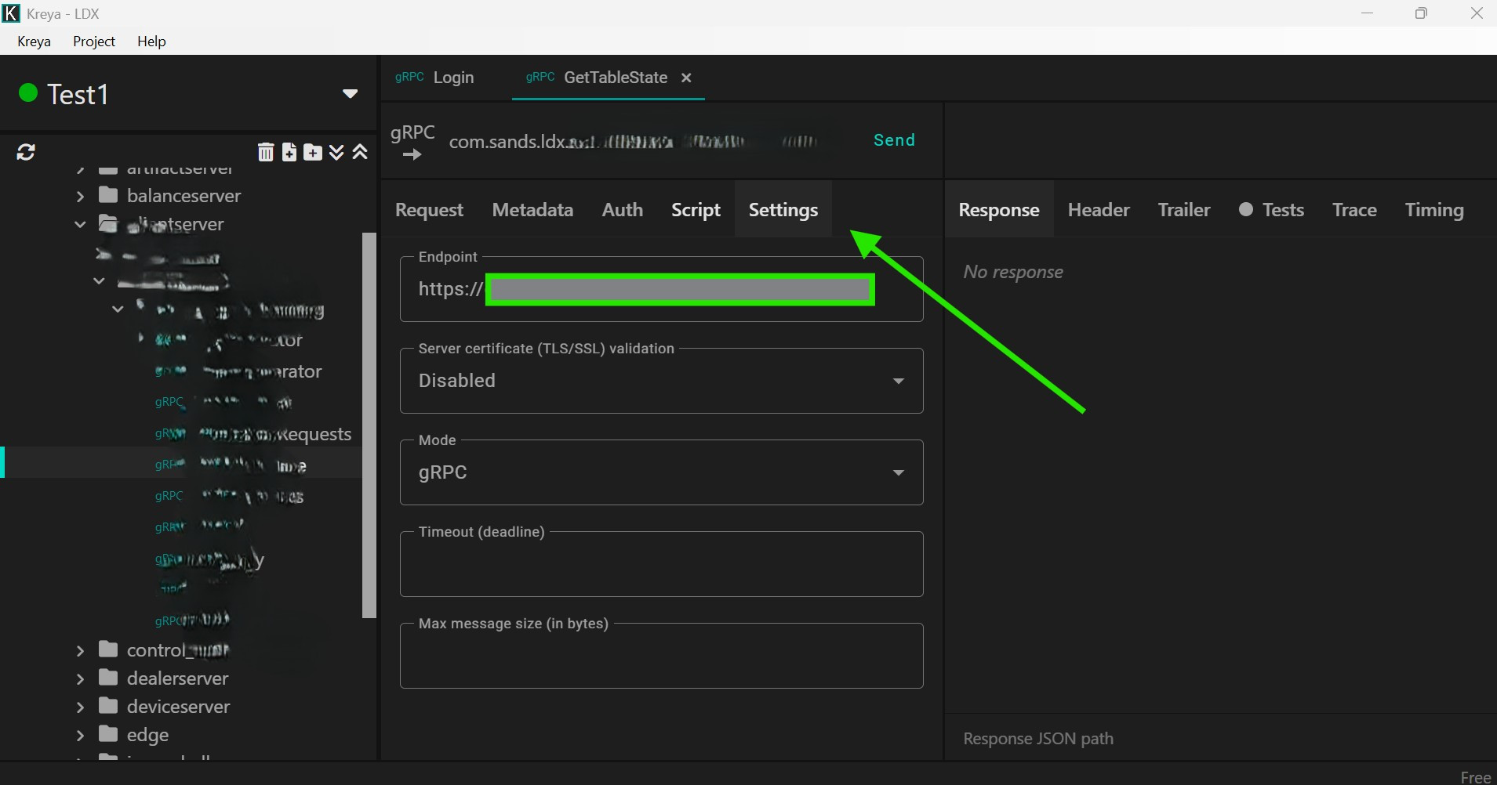This screenshot has width=1497, height=785.
Task: Click the gRPC method path text
Action: 634,142
